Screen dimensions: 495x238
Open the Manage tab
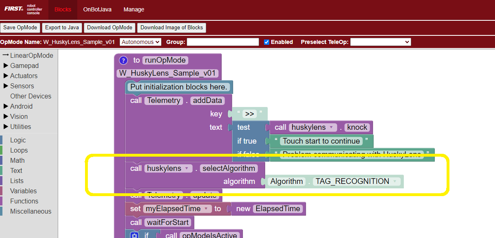click(134, 9)
